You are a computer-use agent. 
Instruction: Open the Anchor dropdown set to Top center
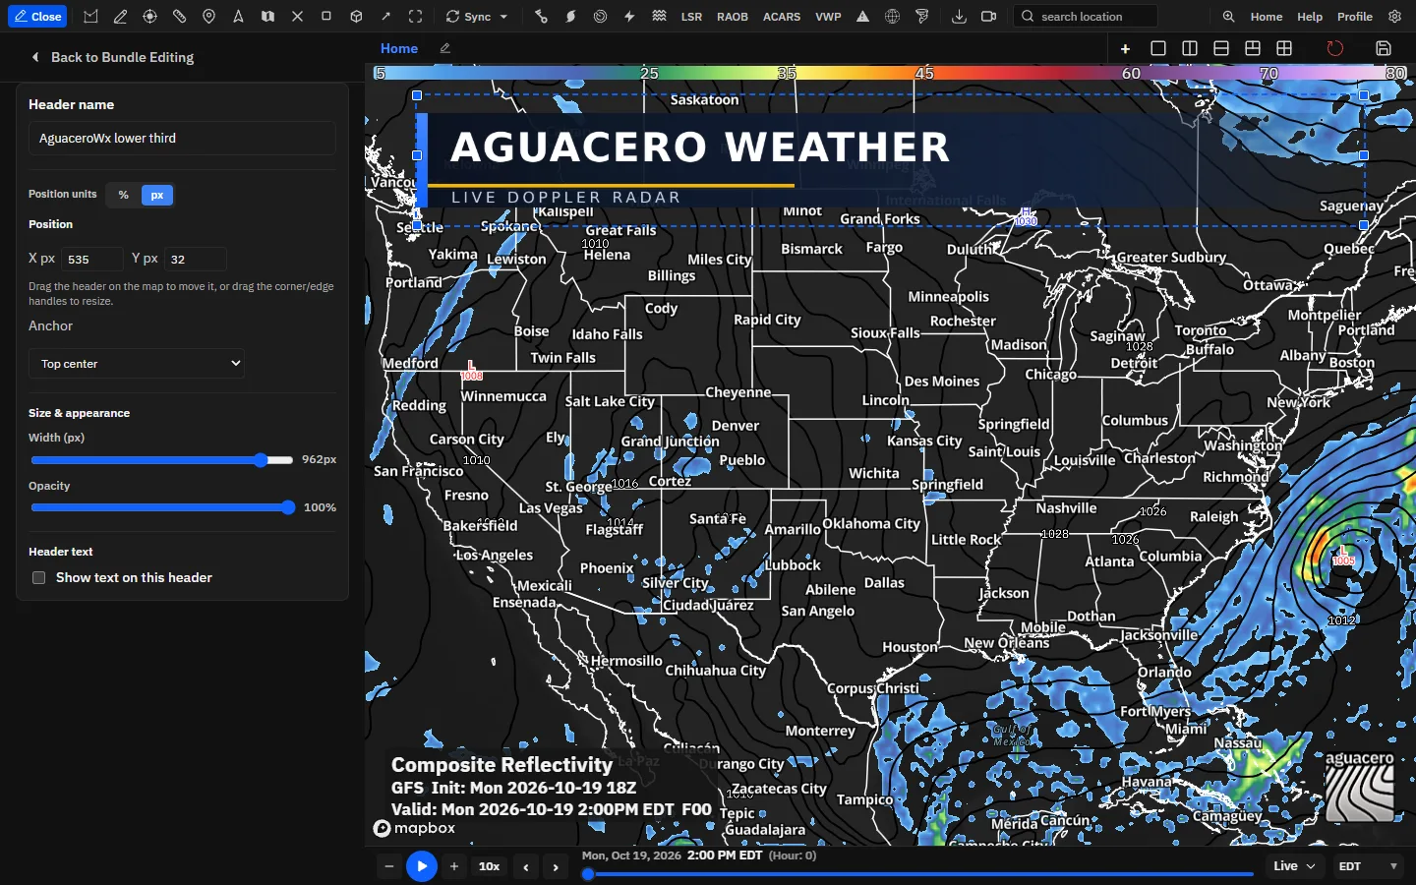(x=137, y=364)
